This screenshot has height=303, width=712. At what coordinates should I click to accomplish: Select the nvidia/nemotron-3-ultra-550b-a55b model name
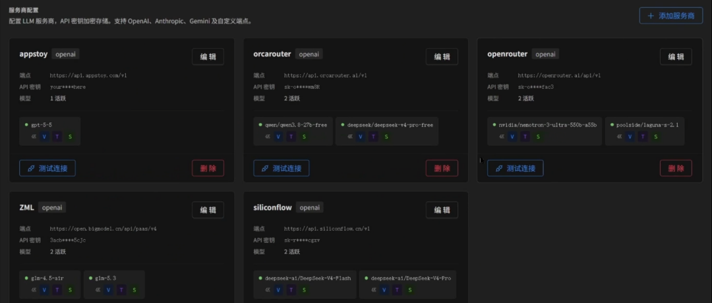(x=548, y=124)
